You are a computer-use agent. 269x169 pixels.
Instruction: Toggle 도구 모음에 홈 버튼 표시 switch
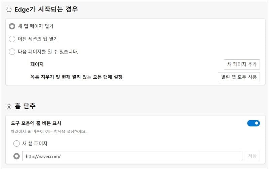pos(254,123)
